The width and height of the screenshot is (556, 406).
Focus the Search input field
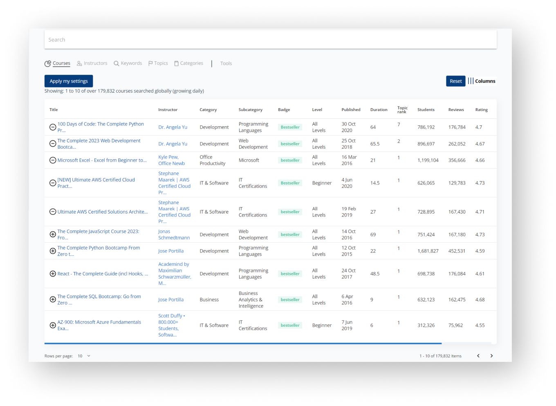[271, 40]
